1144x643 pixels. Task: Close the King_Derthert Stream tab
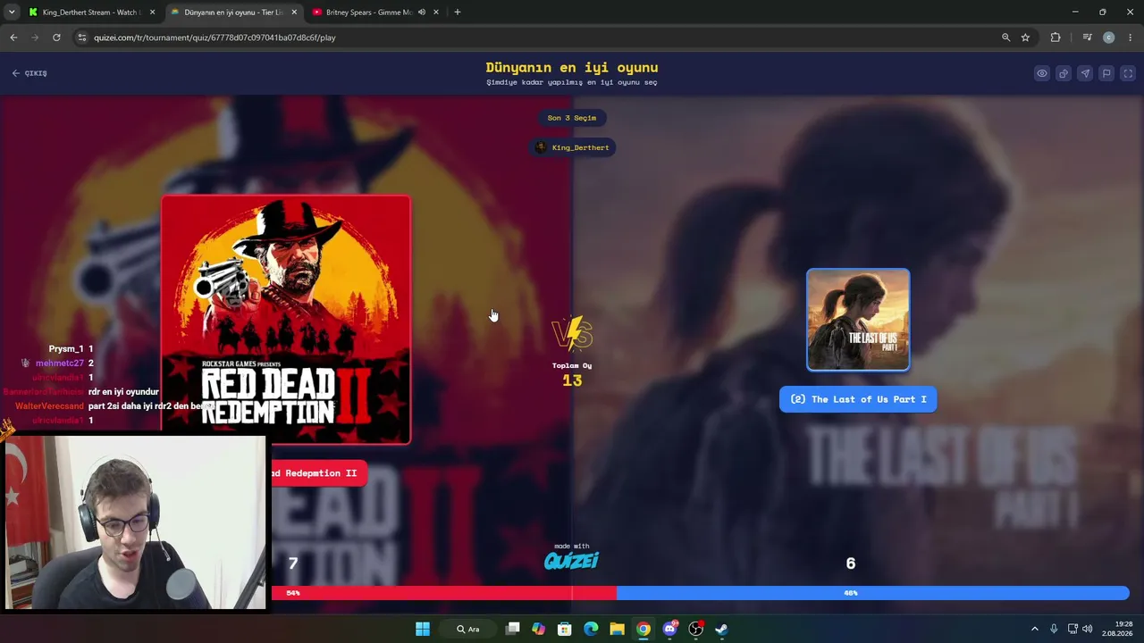coord(153,13)
